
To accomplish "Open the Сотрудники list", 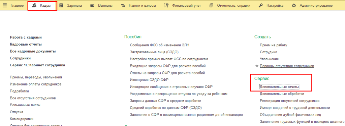I will point(20,58).
